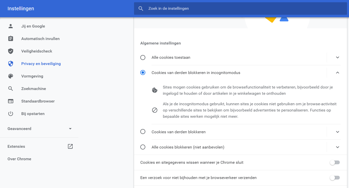The height and width of the screenshot is (188, 349).
Task: Click the Cookies van derden blokkeren label text
Action: tap(179, 132)
